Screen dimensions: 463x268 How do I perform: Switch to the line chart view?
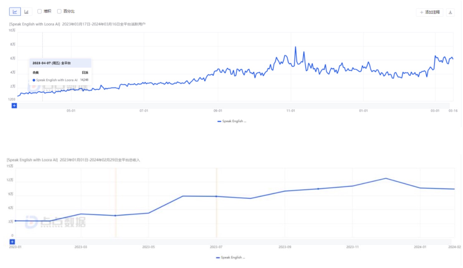click(x=15, y=12)
